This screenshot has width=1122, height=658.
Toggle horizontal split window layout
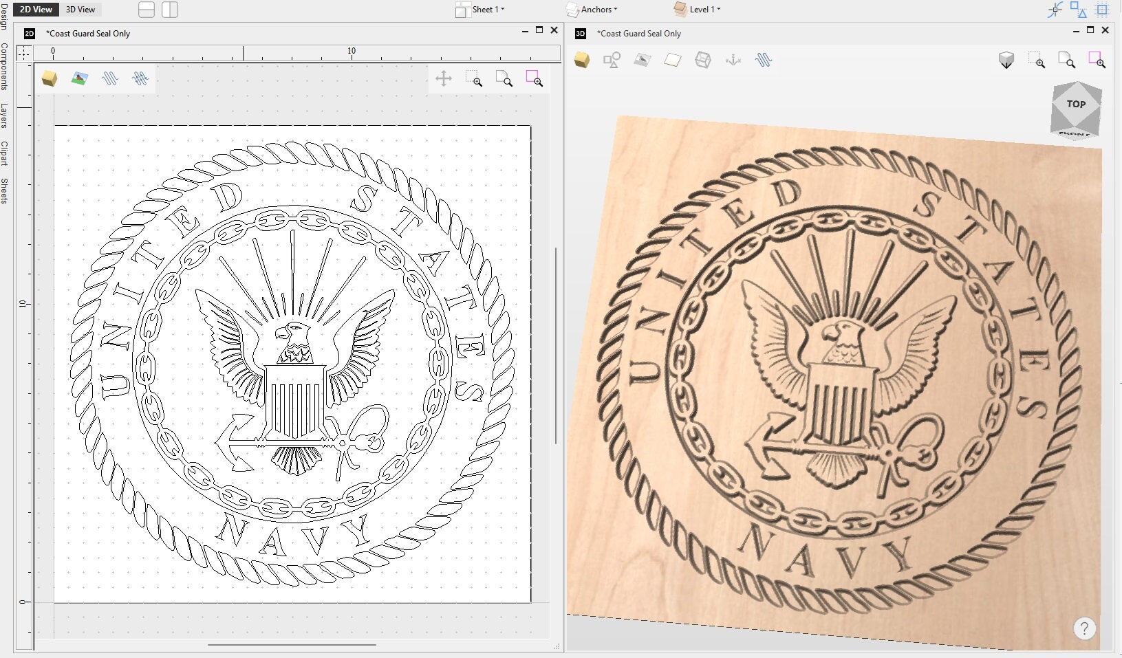(x=147, y=10)
